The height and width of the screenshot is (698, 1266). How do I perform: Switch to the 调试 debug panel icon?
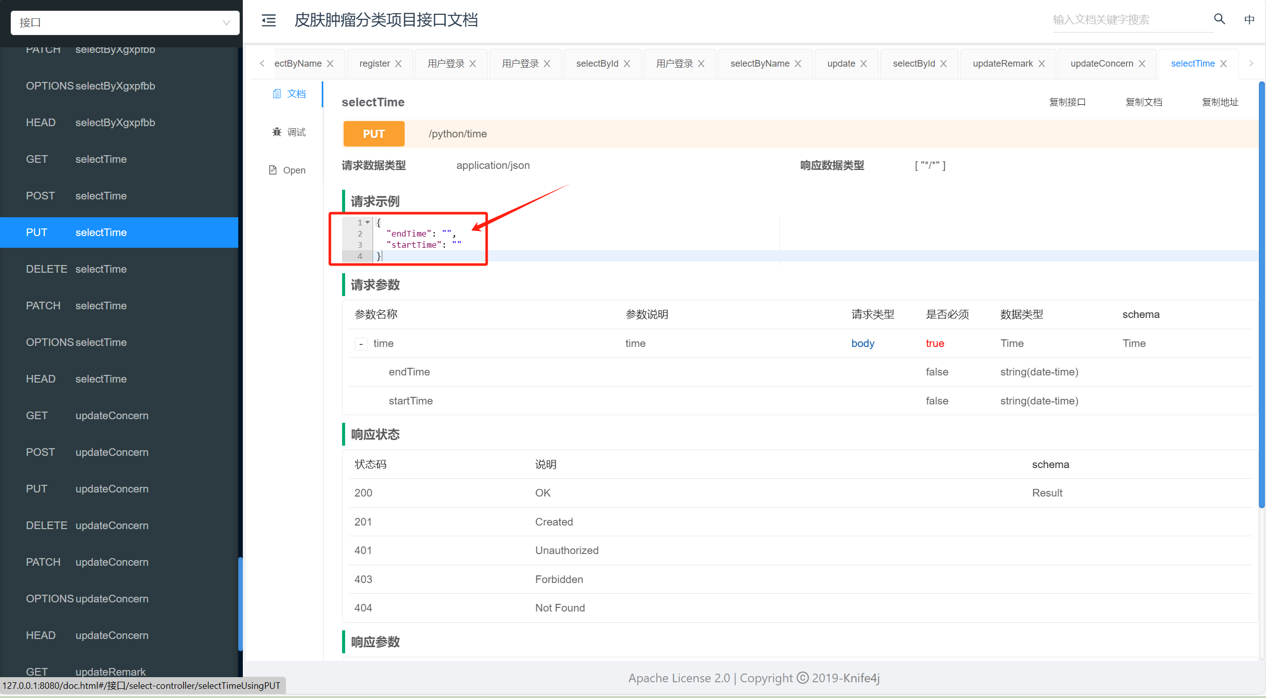[x=289, y=132]
